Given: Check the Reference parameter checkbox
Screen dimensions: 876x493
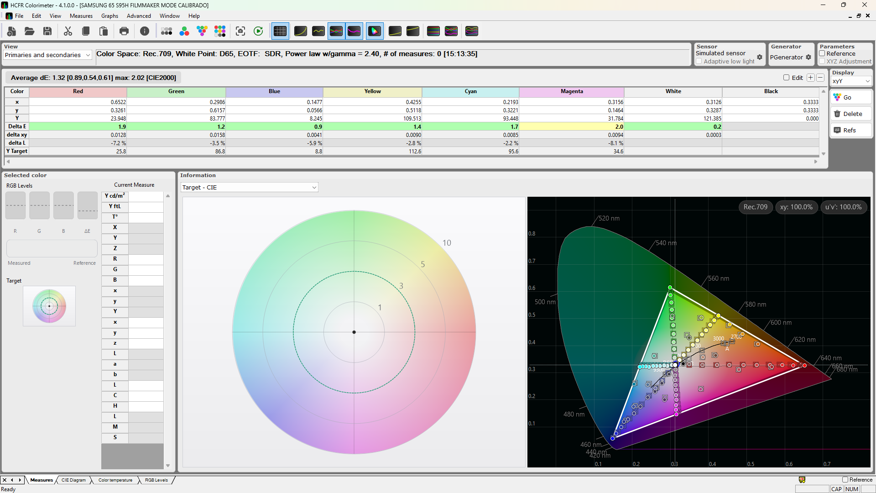Looking at the screenshot, I should point(822,53).
